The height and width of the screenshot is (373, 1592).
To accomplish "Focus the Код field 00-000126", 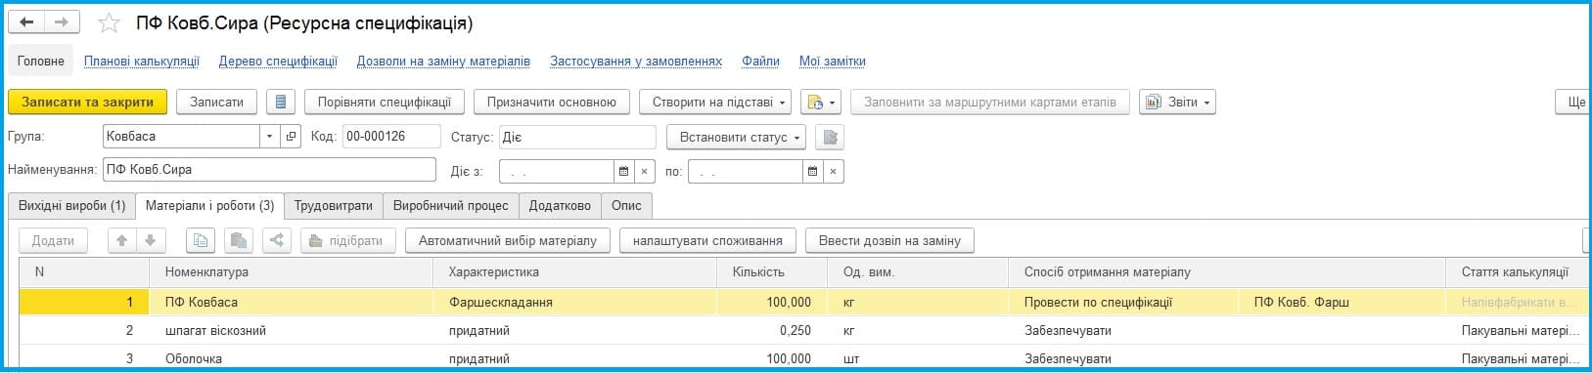I will coord(391,137).
